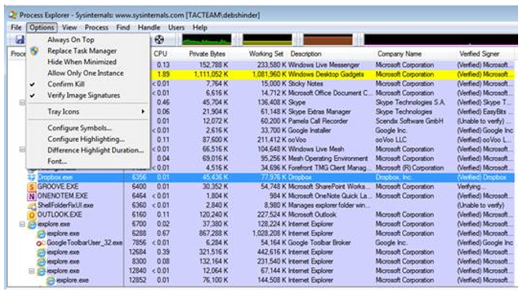522x291 pixels.
Task: Select the Google Toolbar Broker description
Action: (x=319, y=243)
